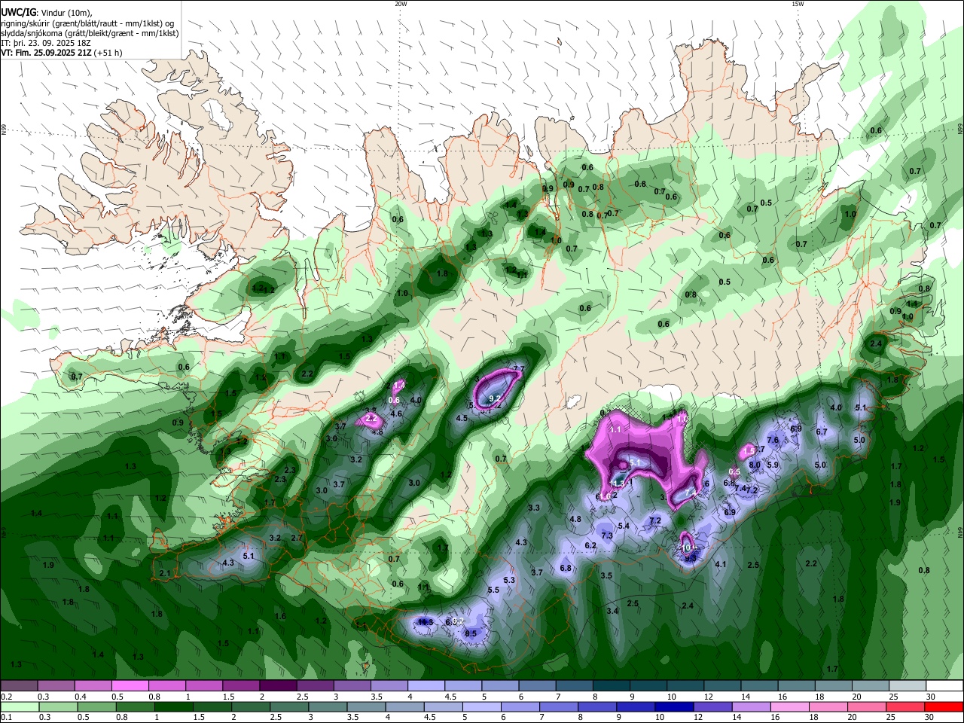The image size is (964, 723).
Task: Click the '4.1' precipitation value on the map
Action: (721, 564)
